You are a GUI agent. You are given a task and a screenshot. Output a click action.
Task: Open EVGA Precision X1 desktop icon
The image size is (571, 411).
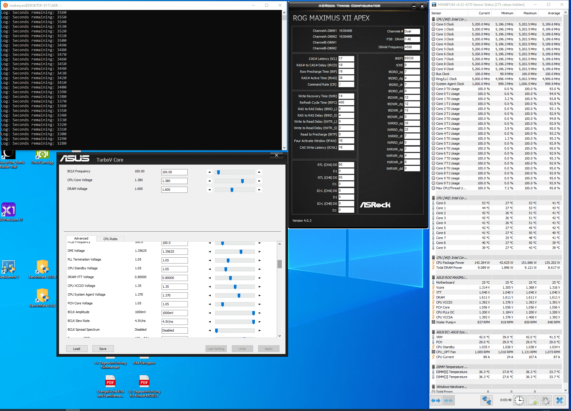tap(9, 212)
